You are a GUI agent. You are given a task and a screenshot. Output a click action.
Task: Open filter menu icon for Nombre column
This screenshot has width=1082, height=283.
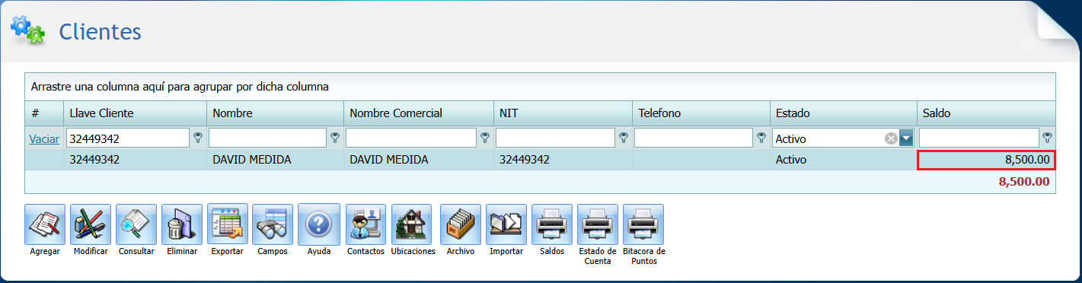pyautogui.click(x=335, y=138)
